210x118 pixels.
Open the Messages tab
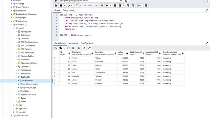click(73, 43)
